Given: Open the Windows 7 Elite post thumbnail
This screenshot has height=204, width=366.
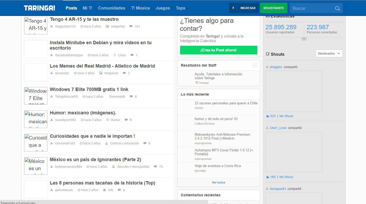Looking at the screenshot, I should click(36, 96).
